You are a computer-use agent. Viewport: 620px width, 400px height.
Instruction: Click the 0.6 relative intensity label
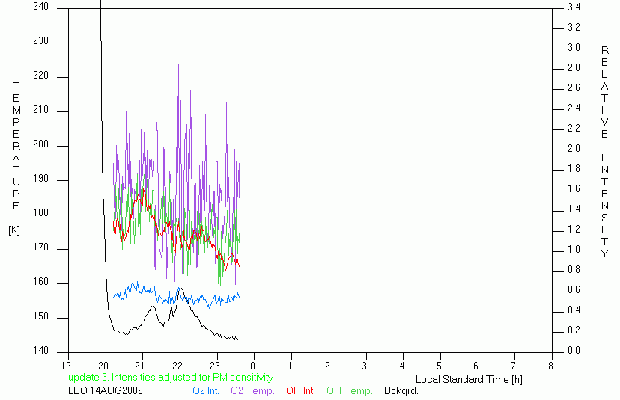[x=574, y=290]
